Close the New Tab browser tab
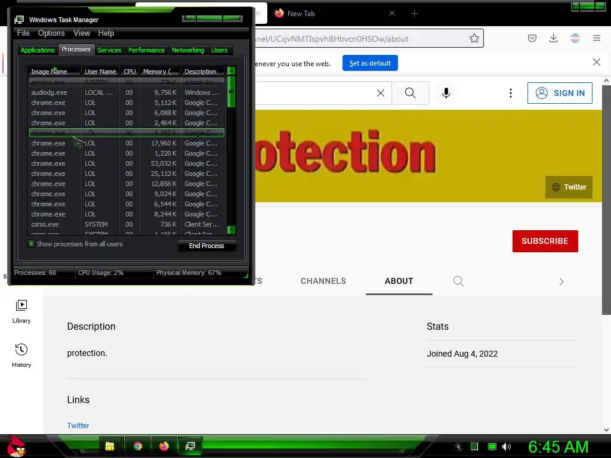611x458 pixels. tap(392, 14)
